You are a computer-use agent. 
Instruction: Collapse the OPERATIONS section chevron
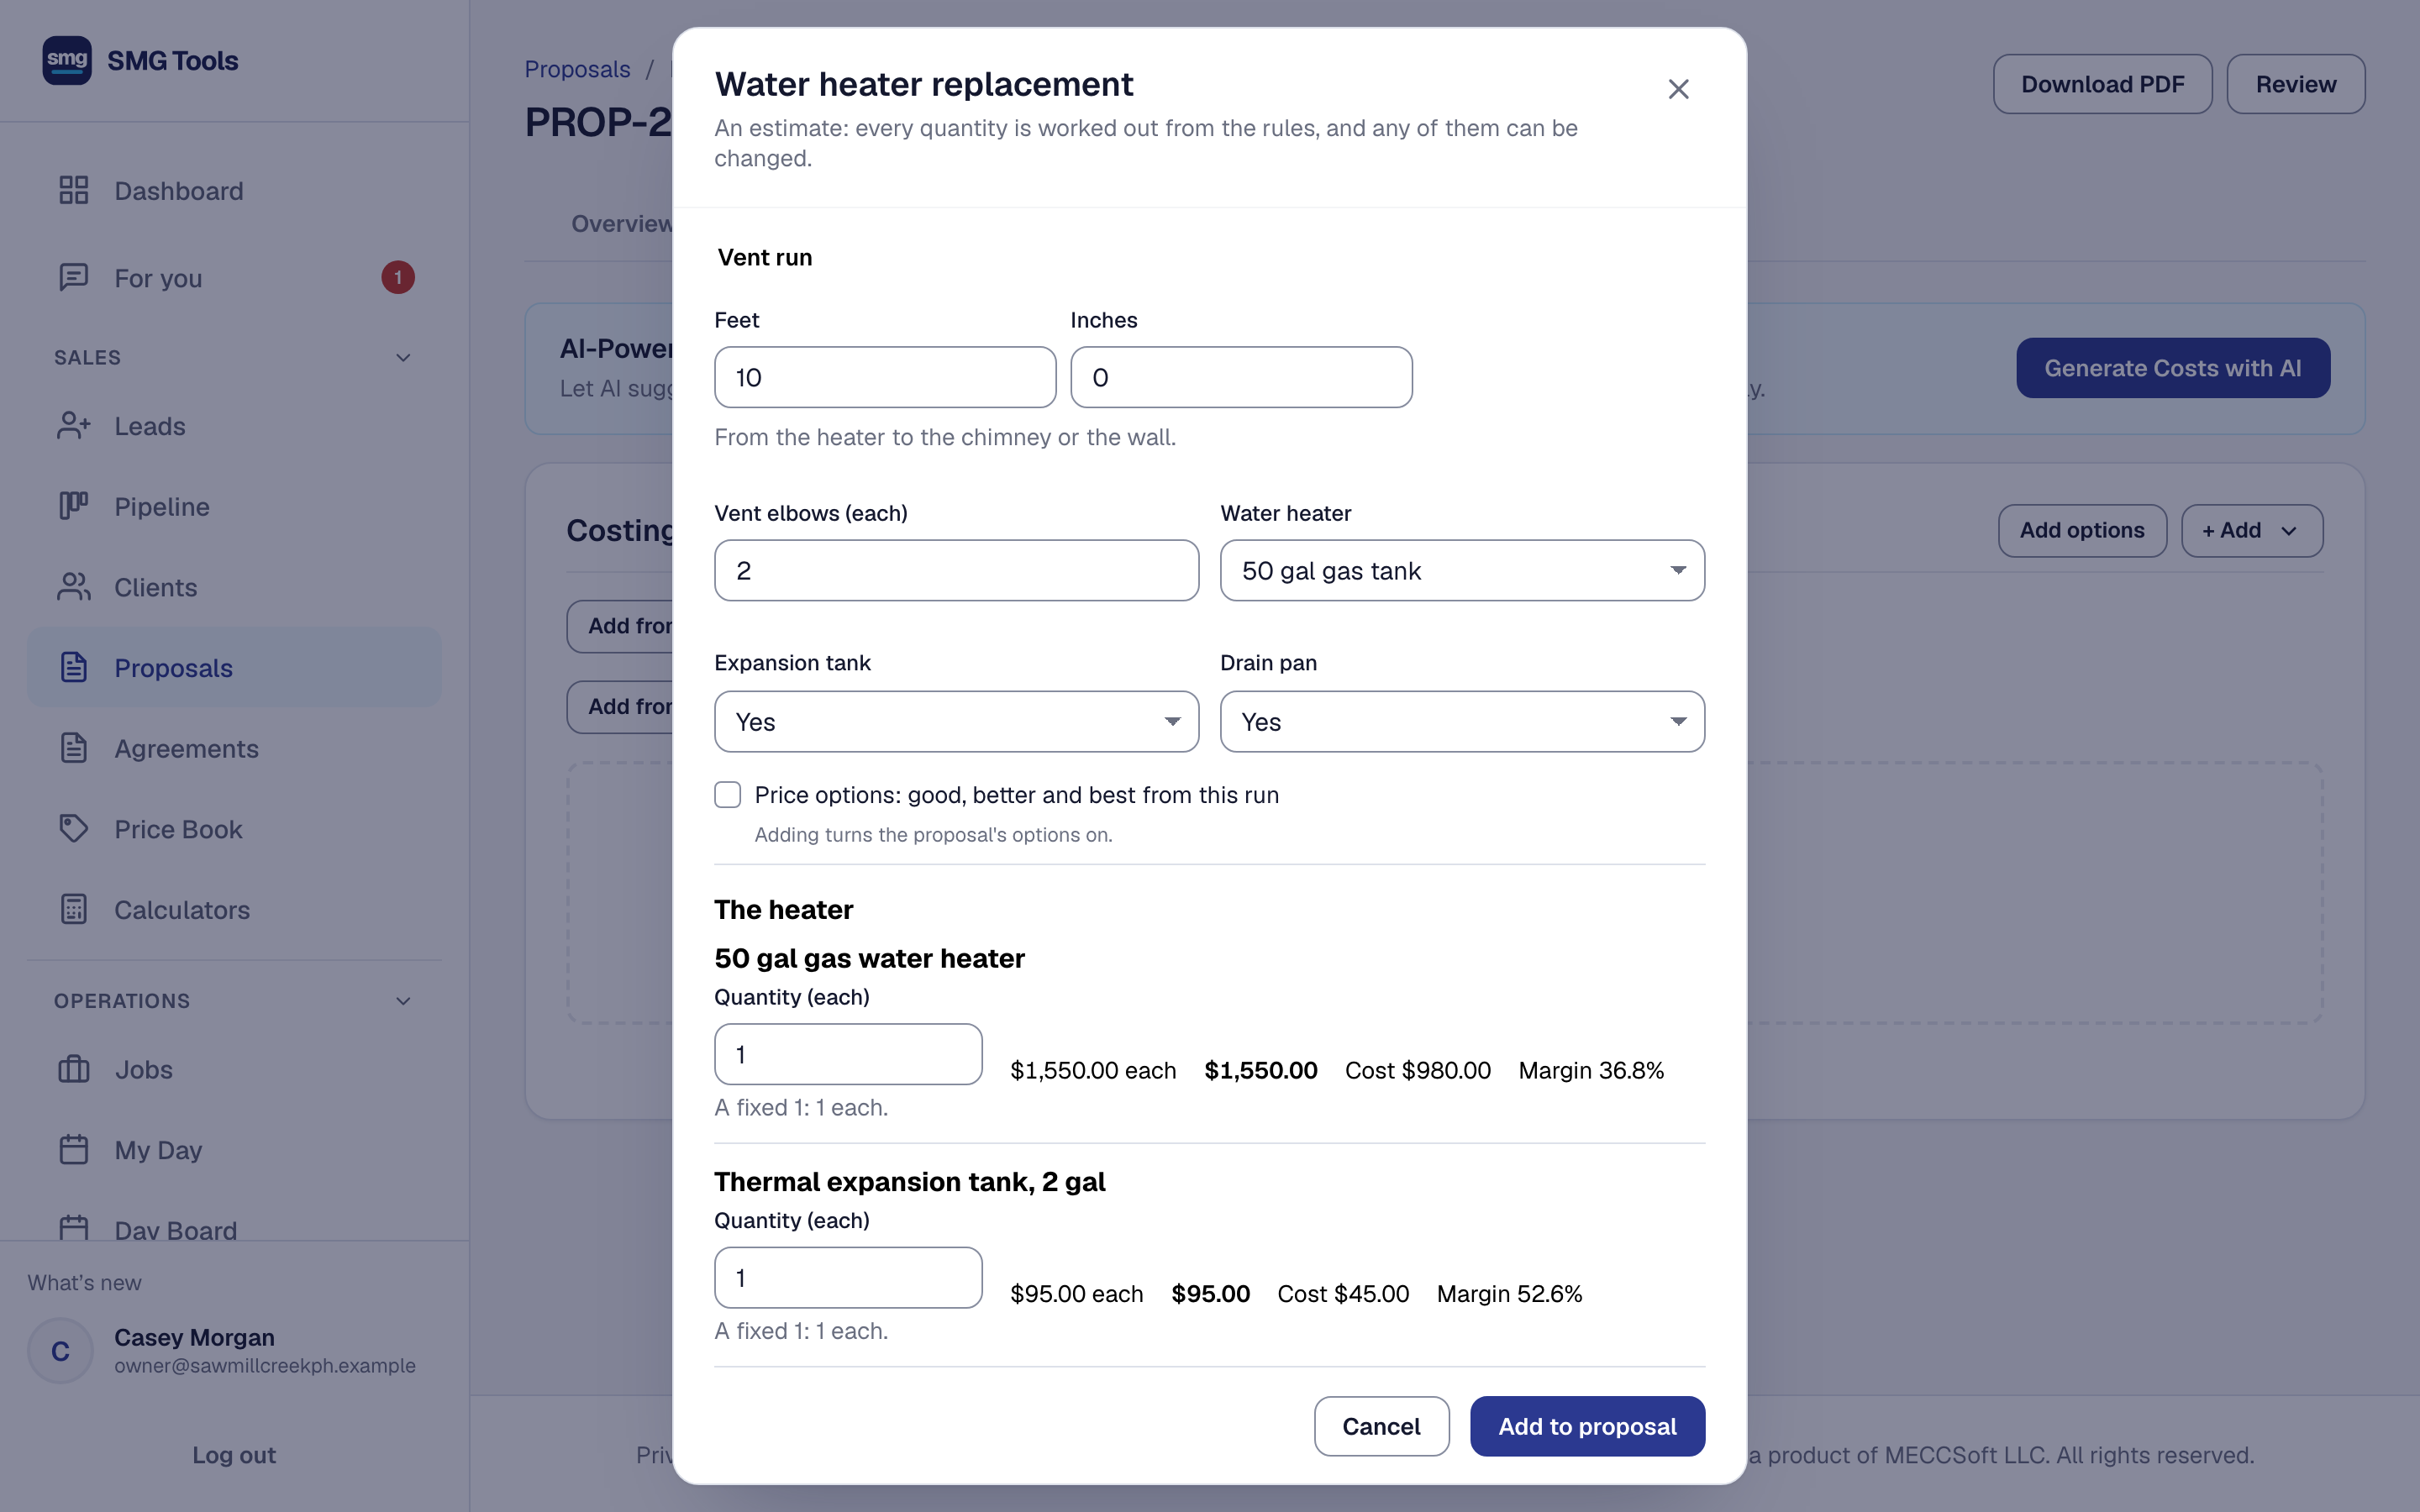tap(403, 1001)
